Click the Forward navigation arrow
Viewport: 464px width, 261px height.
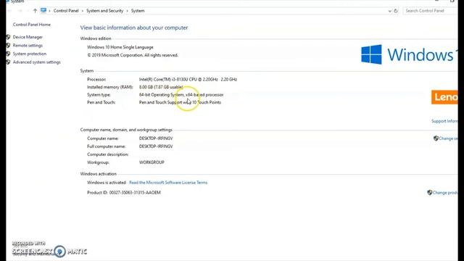(x=20, y=11)
